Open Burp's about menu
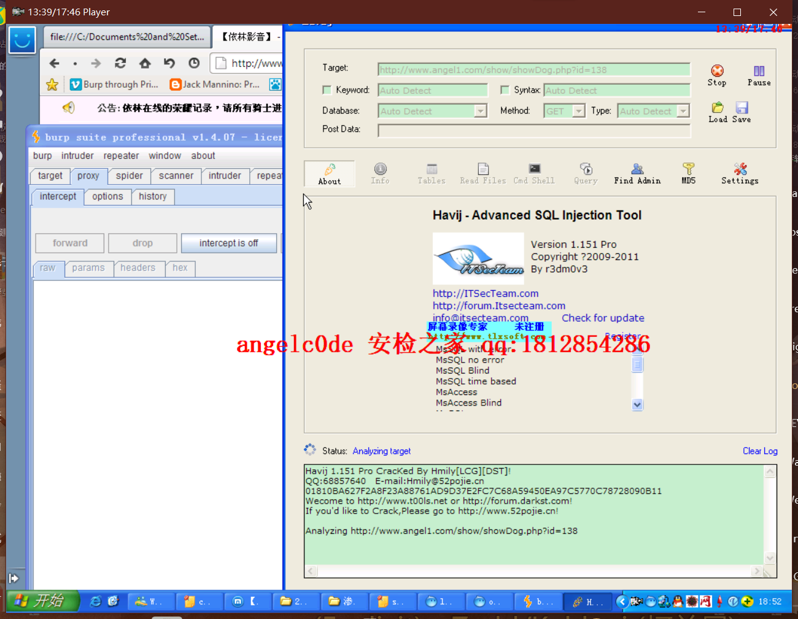 tap(203, 156)
